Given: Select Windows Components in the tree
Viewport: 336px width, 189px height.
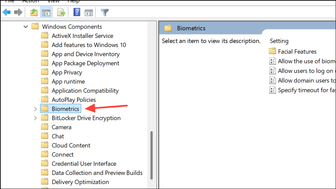Looking at the screenshot, I should click(72, 27).
